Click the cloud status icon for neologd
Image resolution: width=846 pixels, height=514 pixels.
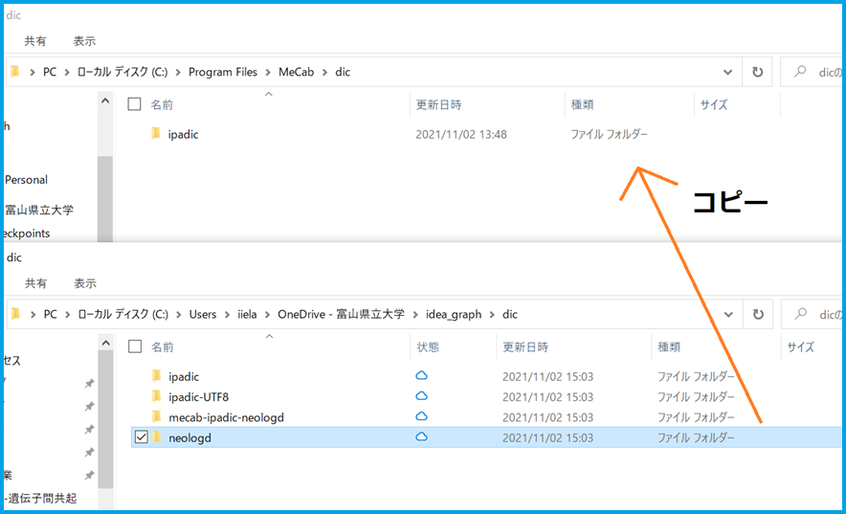421,437
